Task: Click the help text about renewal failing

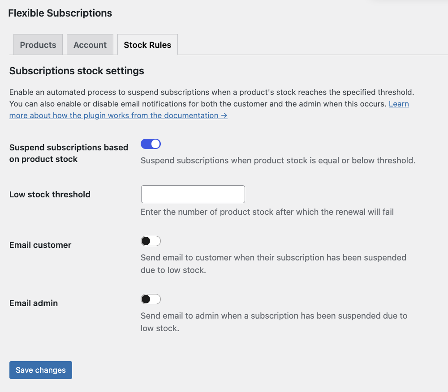Action: 267,212
